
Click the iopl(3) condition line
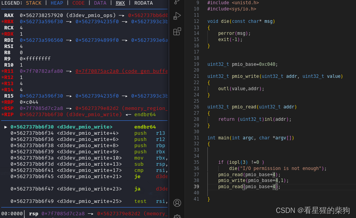241,162
